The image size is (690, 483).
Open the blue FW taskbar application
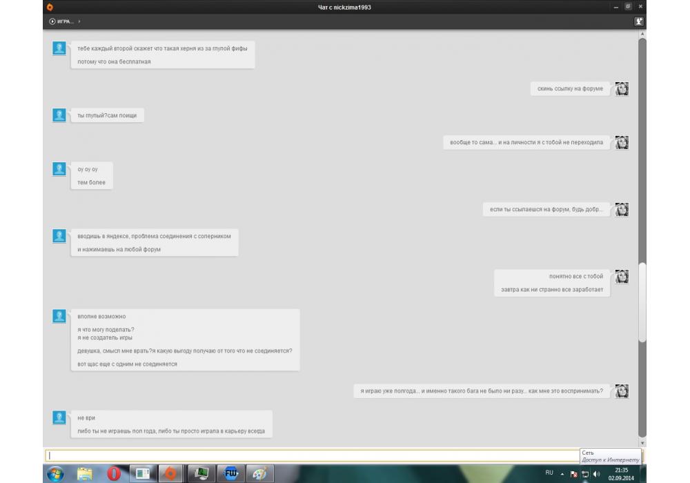click(x=230, y=473)
